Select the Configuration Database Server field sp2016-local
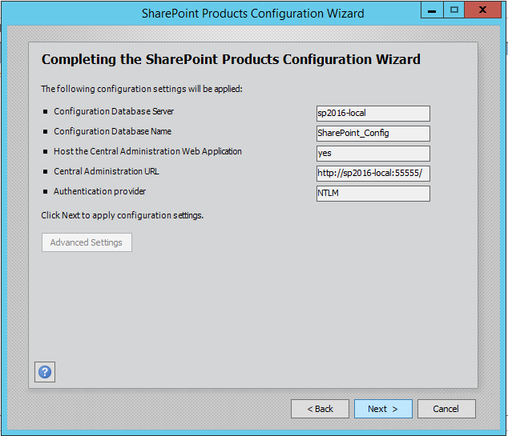 pos(373,114)
